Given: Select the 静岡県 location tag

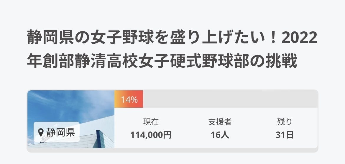Looking at the screenshot, I should point(57,132).
